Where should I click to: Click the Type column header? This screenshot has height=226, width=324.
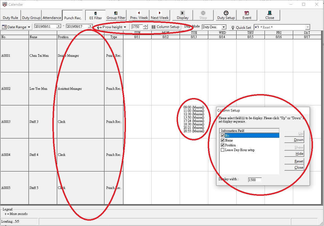click(x=114, y=37)
